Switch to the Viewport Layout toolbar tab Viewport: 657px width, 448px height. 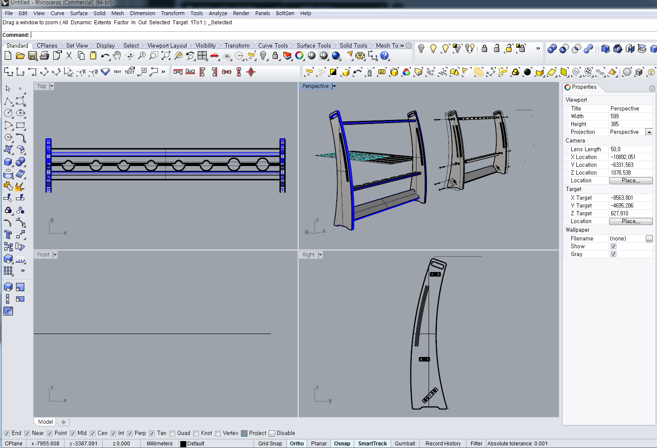[x=167, y=45]
